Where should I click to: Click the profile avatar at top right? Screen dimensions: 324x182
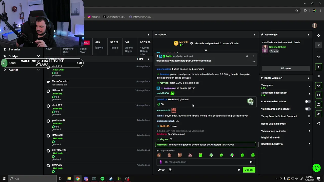(x=314, y=26)
